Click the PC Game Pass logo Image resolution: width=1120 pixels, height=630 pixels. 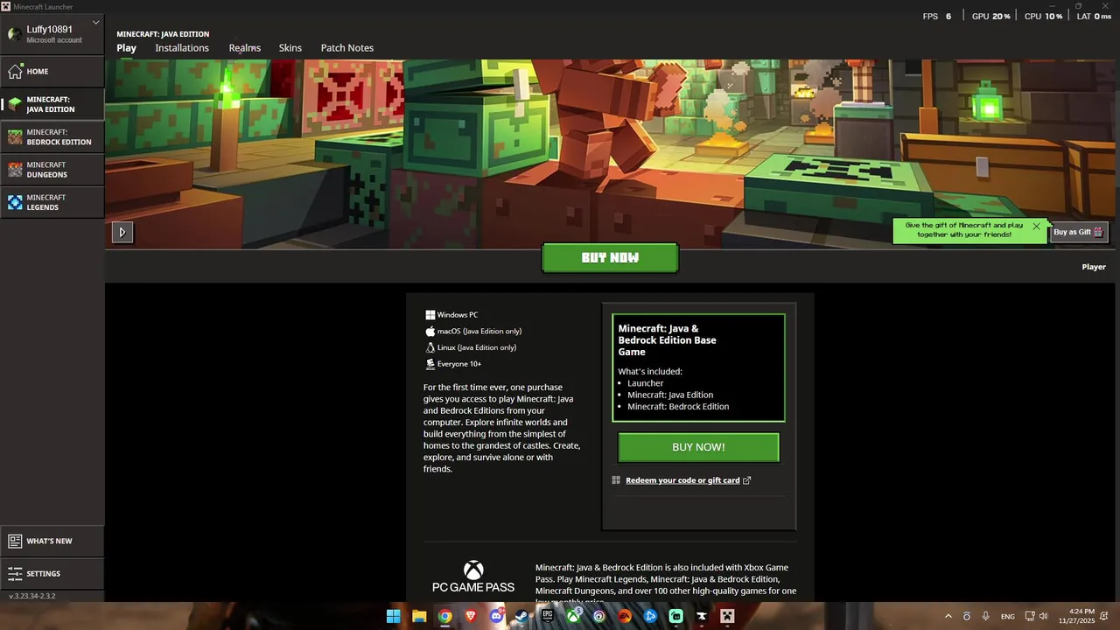click(473, 577)
